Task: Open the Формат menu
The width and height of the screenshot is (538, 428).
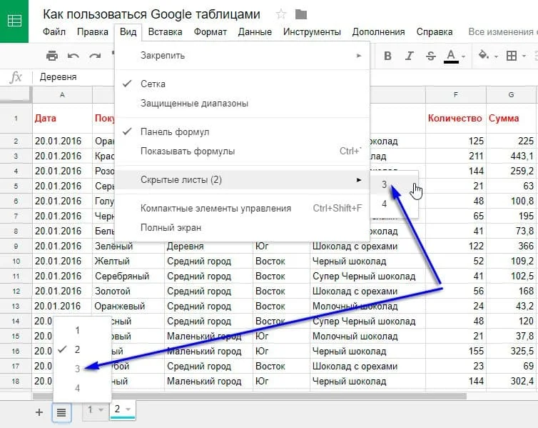Action: coord(210,32)
